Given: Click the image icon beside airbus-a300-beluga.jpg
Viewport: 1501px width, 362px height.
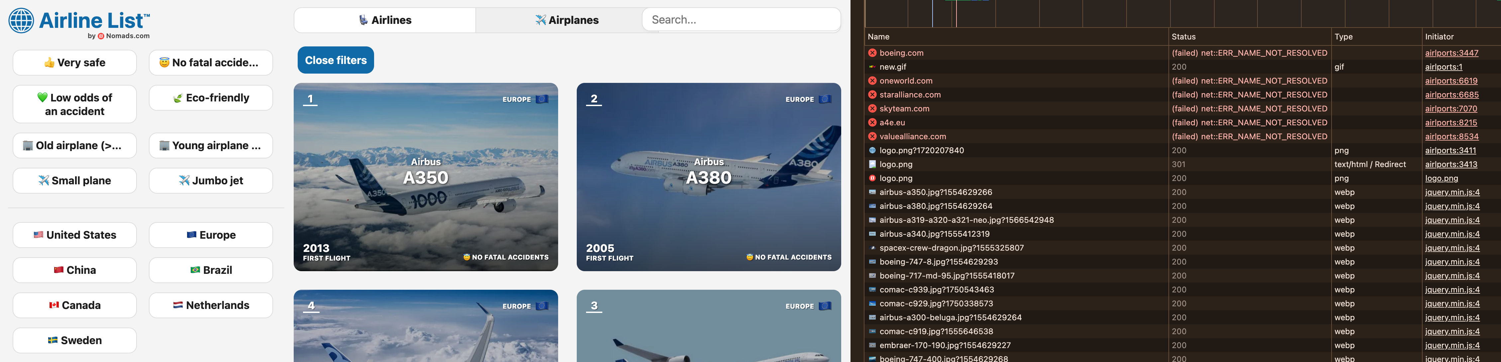Looking at the screenshot, I should [872, 318].
